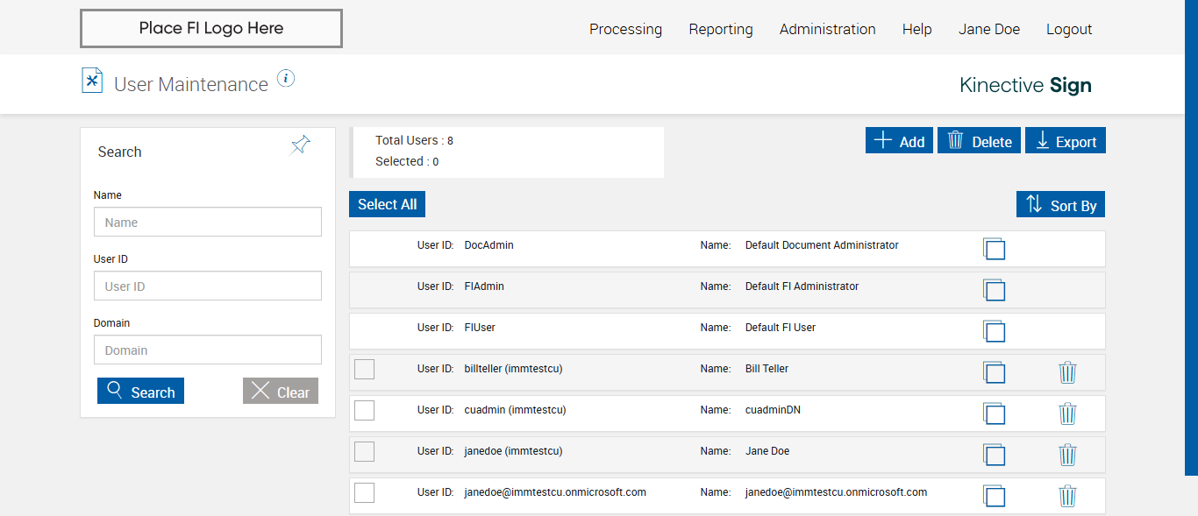The image size is (1198, 516).
Task: Click trash icon for janedoe (immtestcu)
Action: coord(1067,455)
